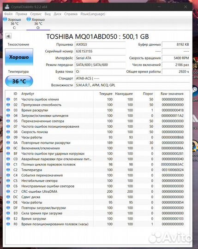
Task: Click status icon for Время загрузки
Action: (8, 219)
